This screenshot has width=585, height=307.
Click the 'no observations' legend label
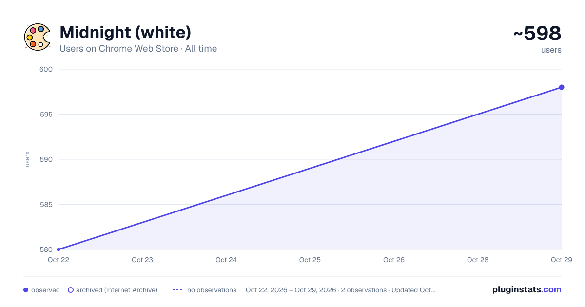tap(212, 290)
